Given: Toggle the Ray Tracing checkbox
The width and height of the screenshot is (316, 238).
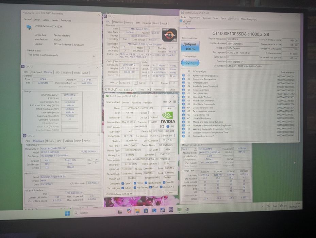Looking at the screenshot, I should pos(135,188).
